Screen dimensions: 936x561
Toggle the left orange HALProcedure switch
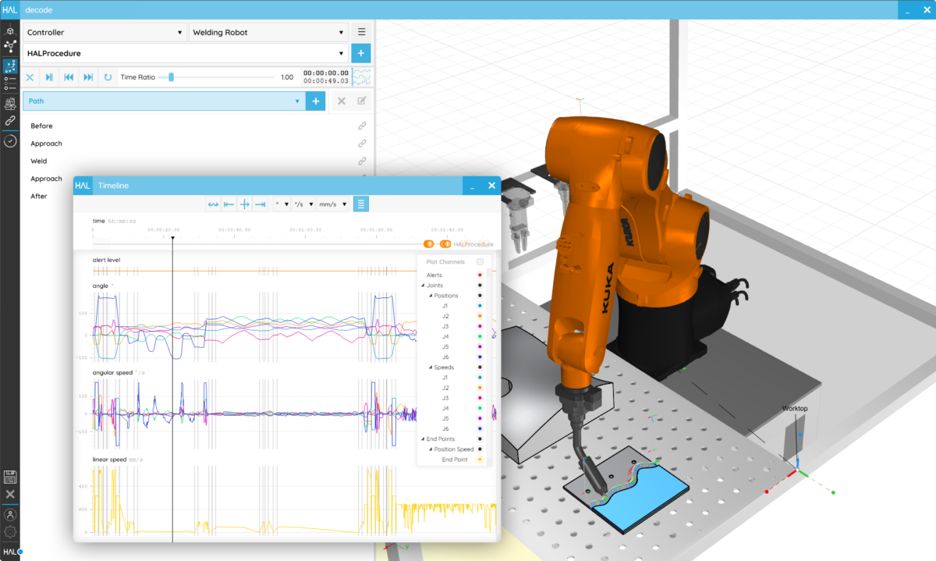(429, 243)
